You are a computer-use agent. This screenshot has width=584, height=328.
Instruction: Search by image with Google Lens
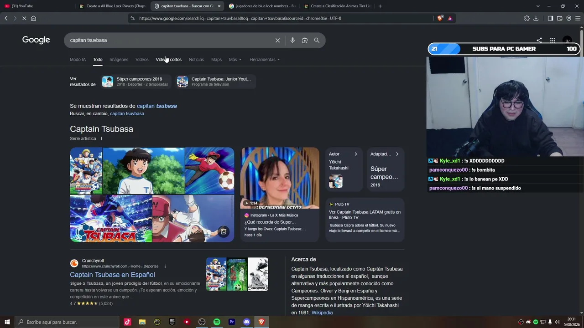click(x=305, y=40)
